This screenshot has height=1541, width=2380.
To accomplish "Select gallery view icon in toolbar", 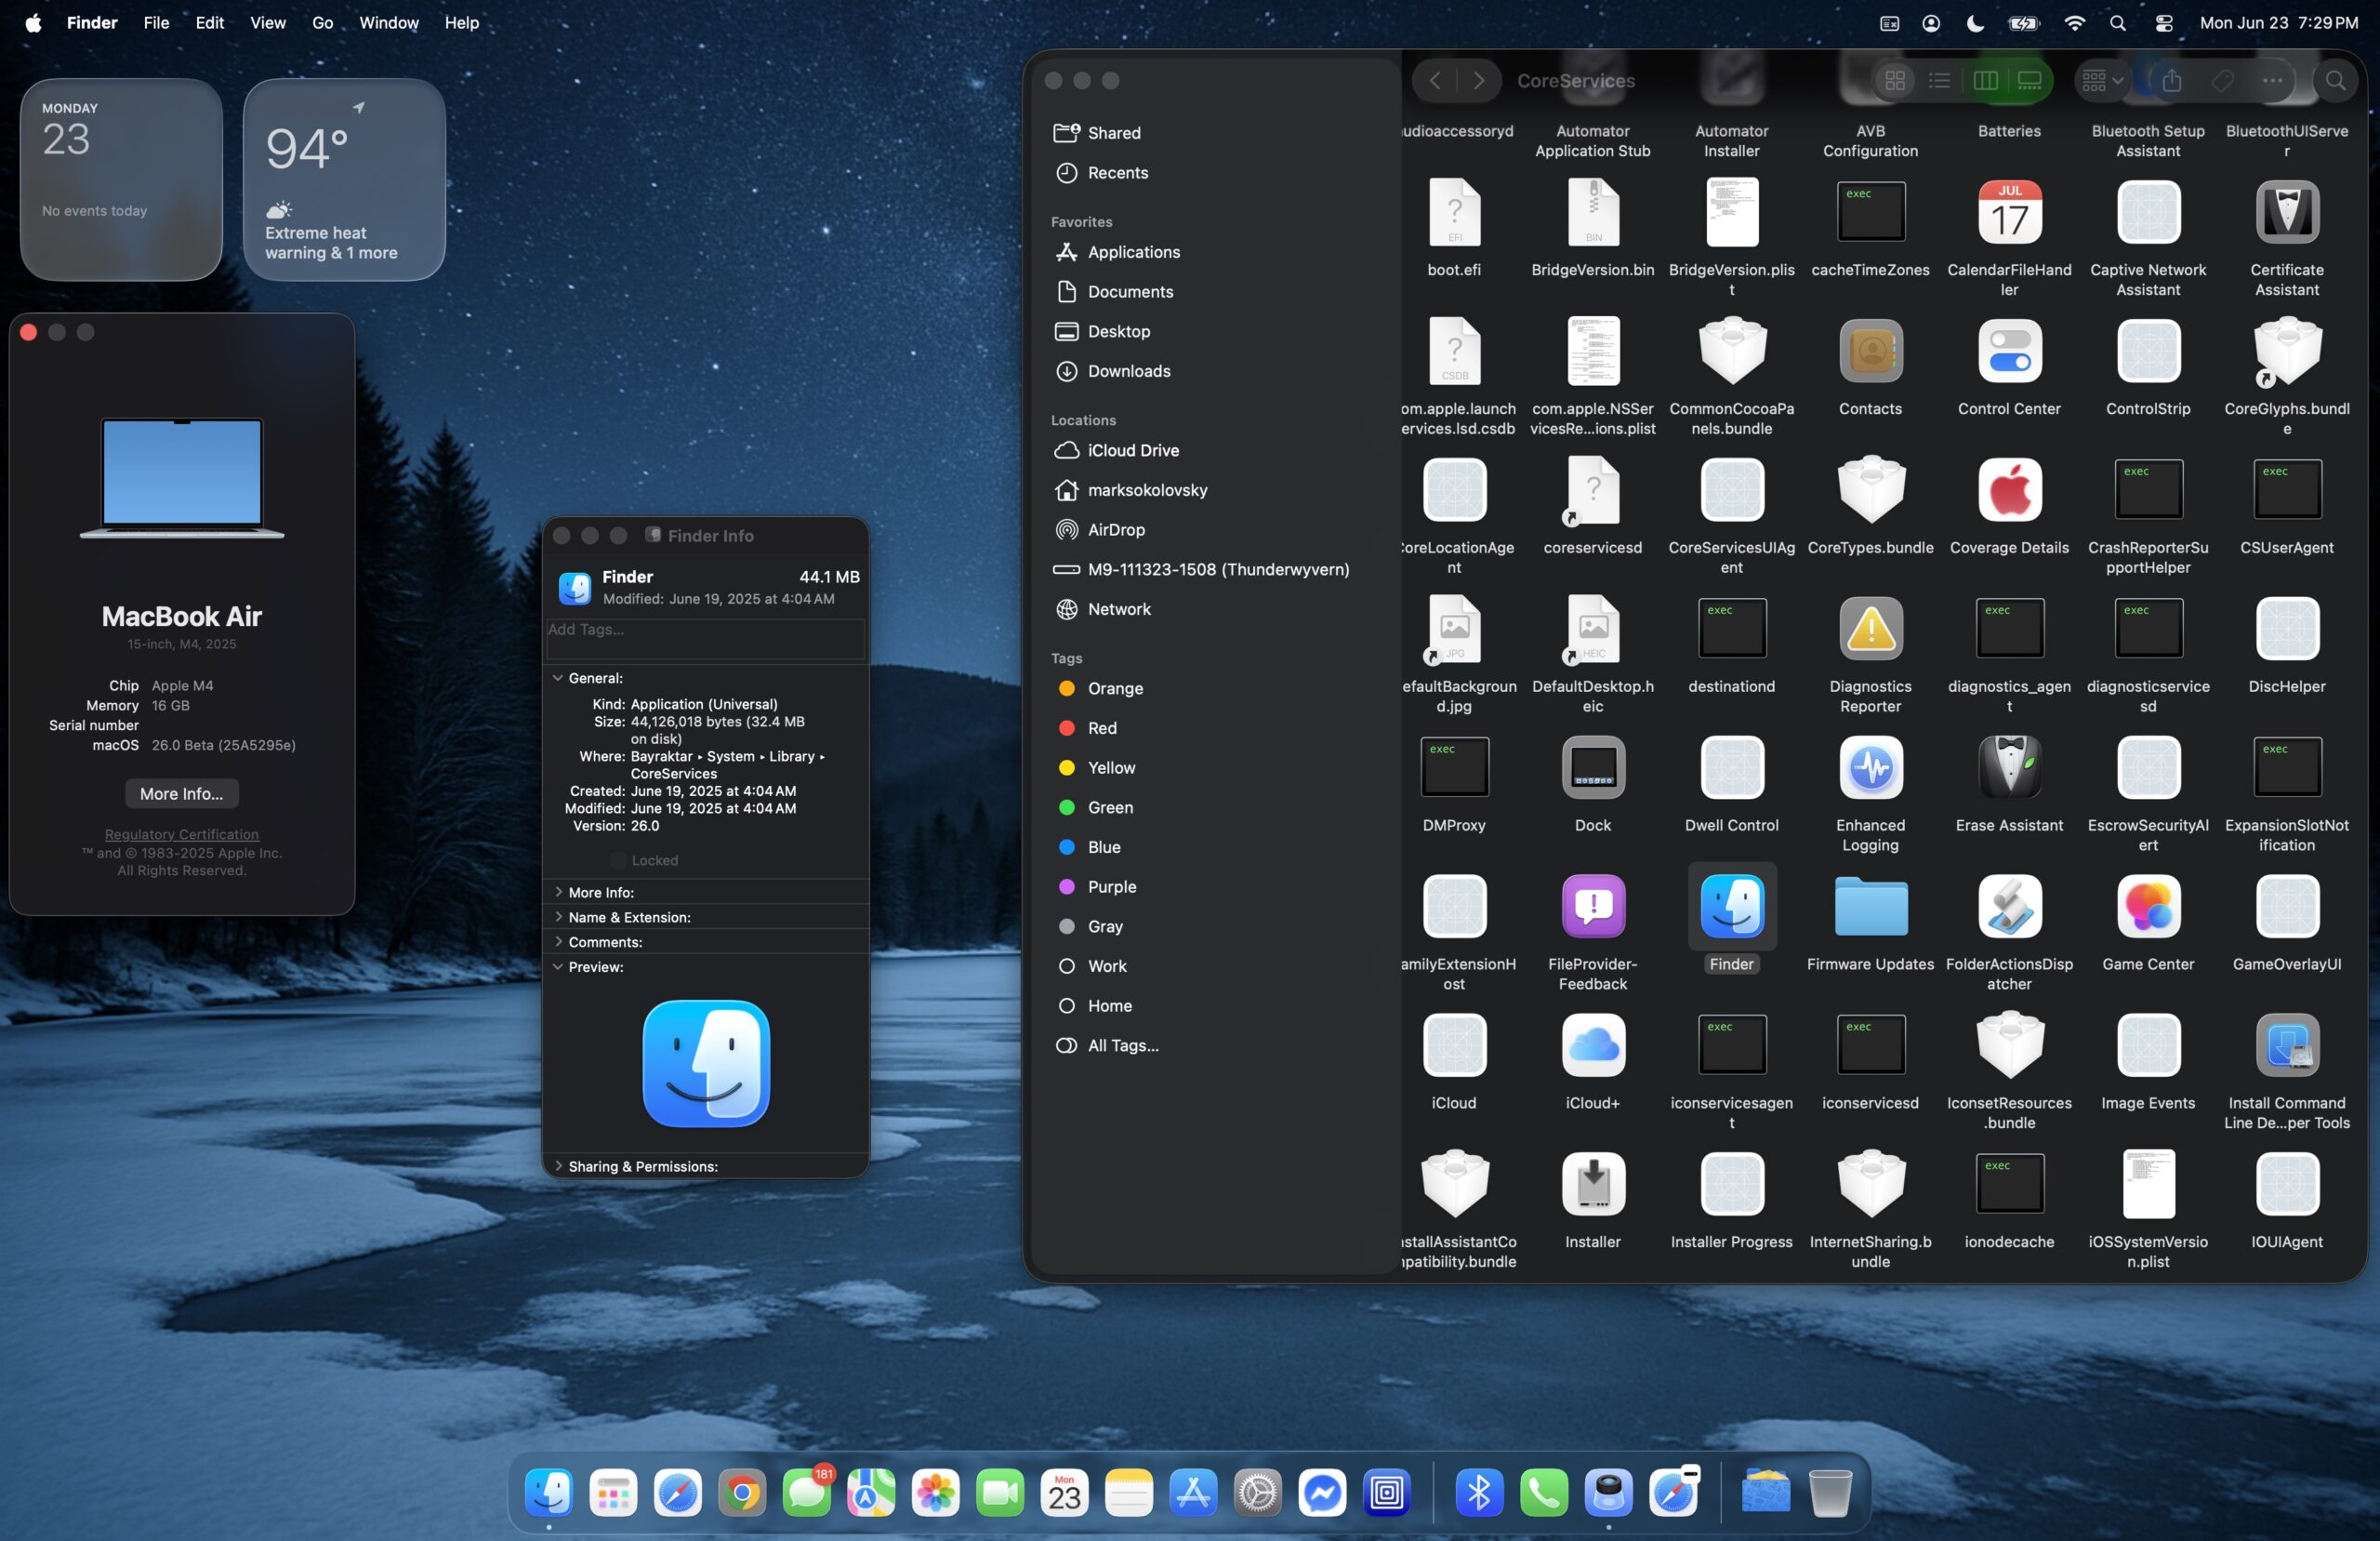I will [x=2029, y=80].
